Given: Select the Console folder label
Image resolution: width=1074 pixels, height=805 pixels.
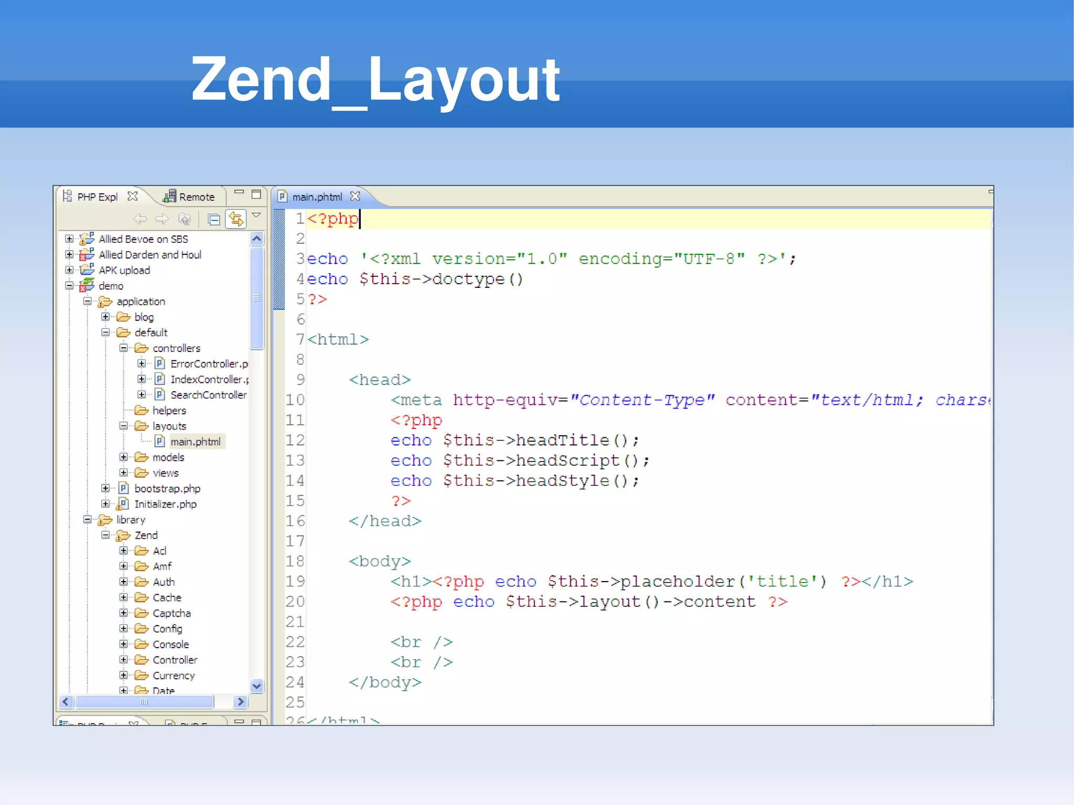Looking at the screenshot, I should click(170, 644).
